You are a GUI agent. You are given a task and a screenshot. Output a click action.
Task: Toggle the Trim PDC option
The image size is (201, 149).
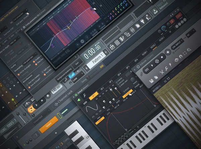(45, 74)
